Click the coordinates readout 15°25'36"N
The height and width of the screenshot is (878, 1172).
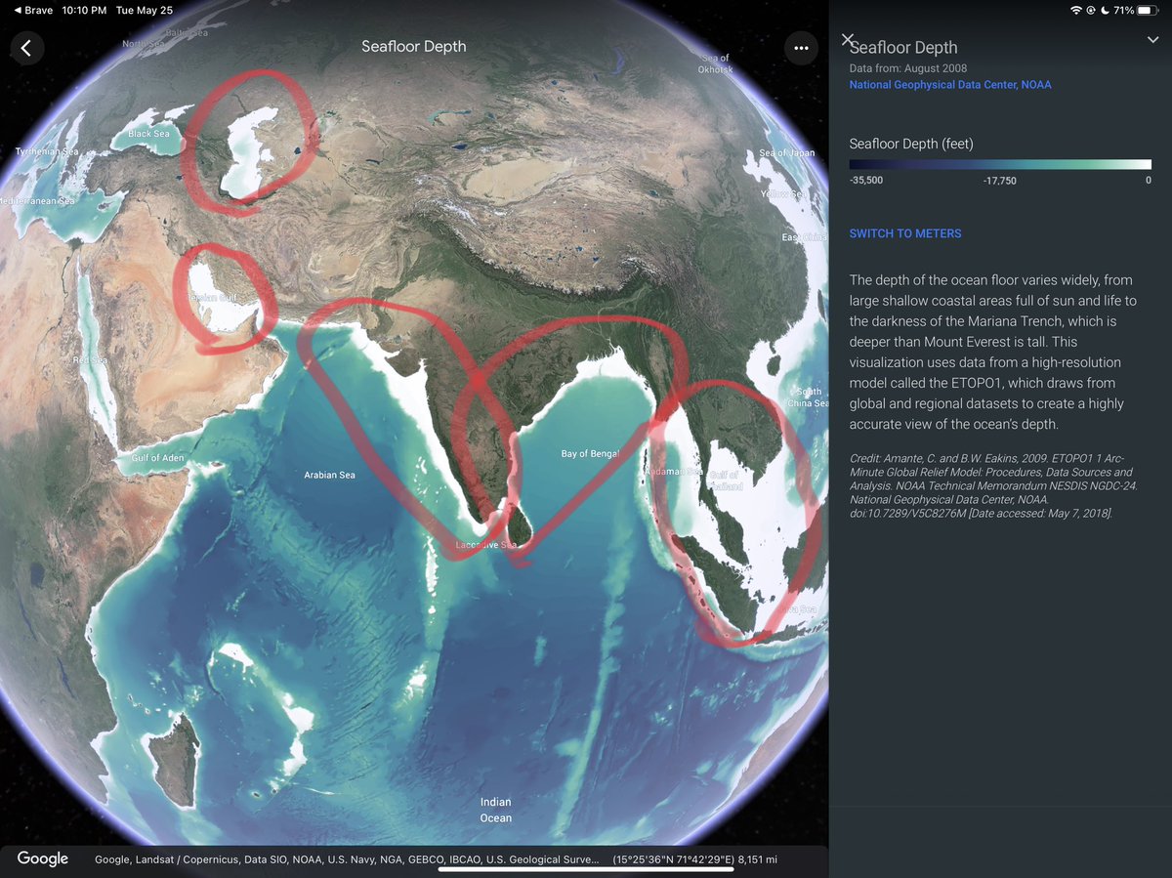point(674,859)
